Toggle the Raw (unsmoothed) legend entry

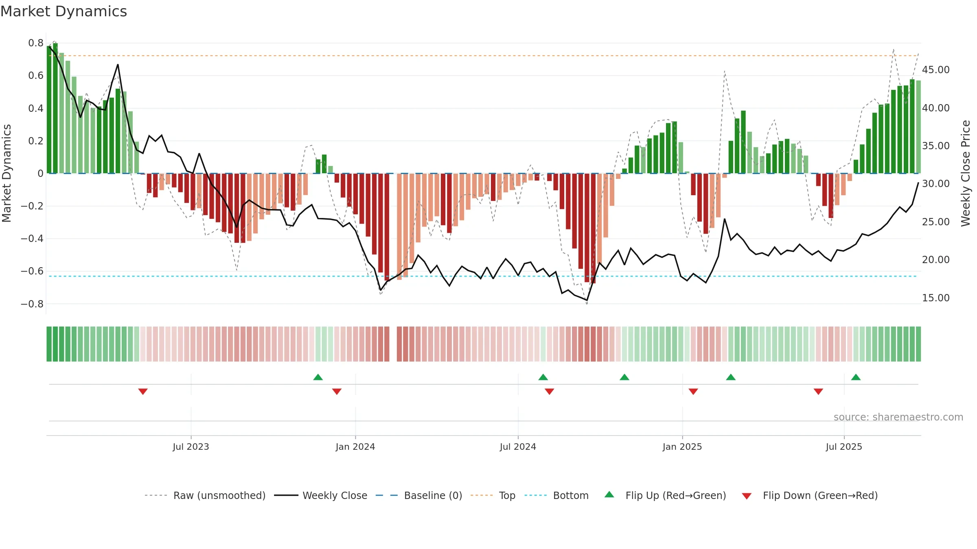(x=205, y=495)
